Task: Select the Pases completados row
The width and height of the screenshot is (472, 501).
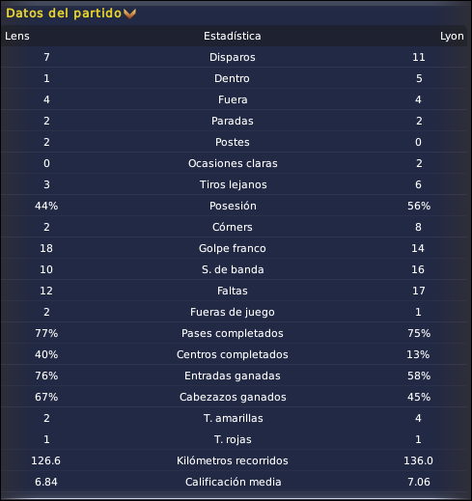Action: pos(234,333)
